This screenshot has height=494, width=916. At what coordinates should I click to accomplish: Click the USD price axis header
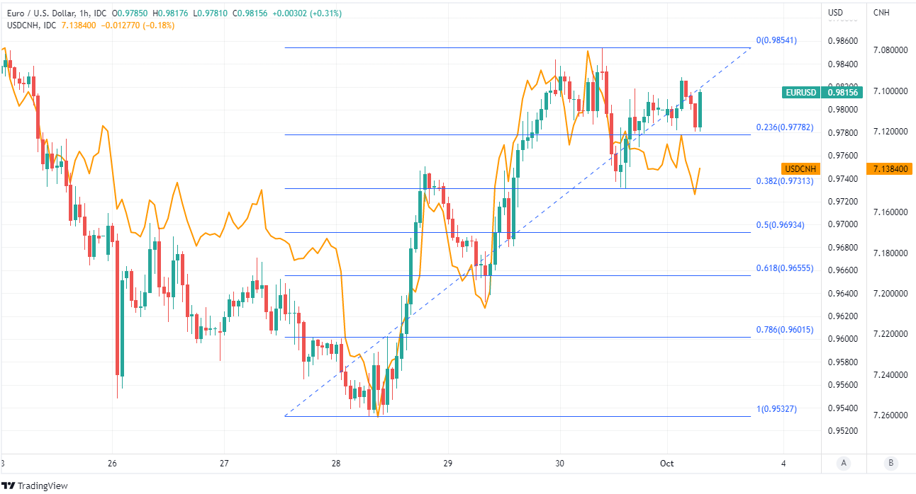tap(835, 12)
